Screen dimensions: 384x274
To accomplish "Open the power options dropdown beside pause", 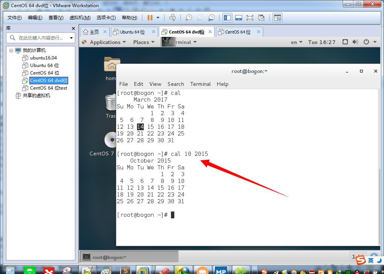I will [158, 18].
